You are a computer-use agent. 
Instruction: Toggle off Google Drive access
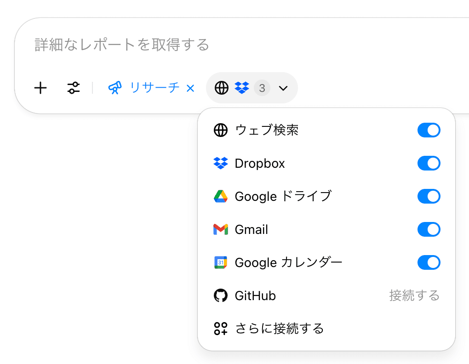point(429,196)
